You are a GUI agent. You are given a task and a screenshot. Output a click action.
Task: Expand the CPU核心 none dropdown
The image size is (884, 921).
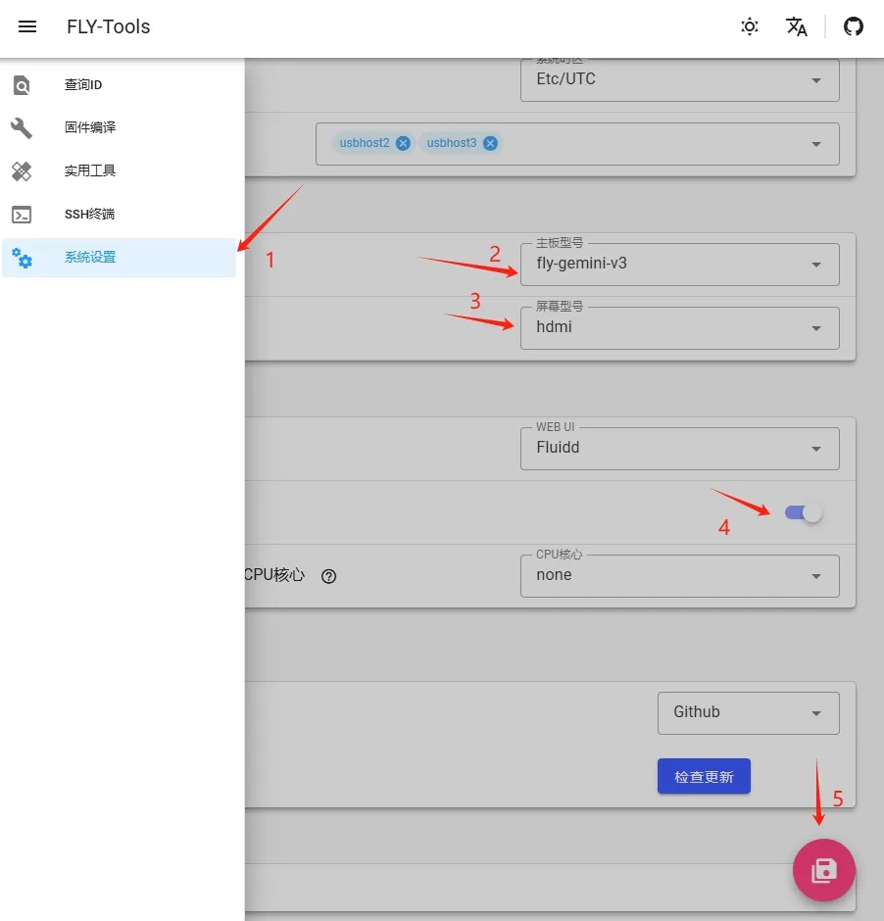(x=679, y=576)
